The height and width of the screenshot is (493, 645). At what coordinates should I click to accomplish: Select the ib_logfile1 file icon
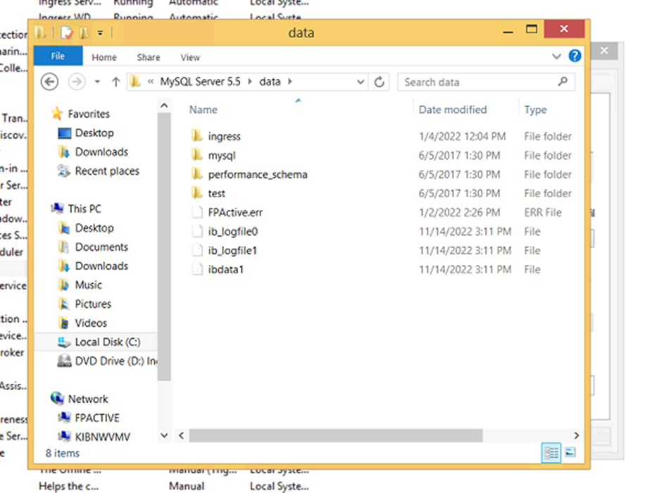pyautogui.click(x=197, y=250)
